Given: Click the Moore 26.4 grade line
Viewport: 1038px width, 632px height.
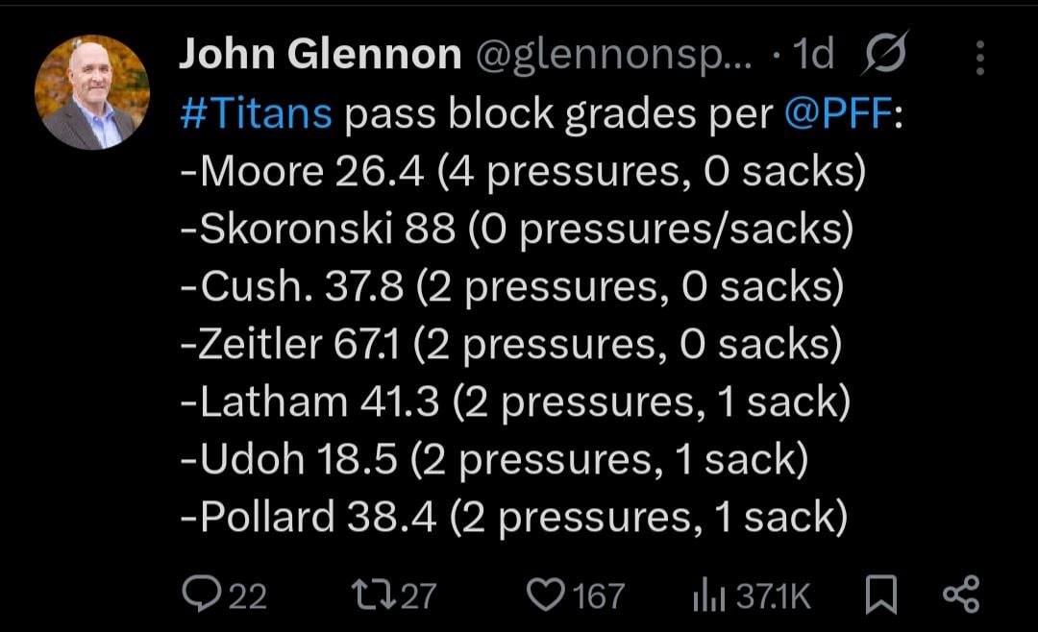Looking at the screenshot, I should point(523,172).
